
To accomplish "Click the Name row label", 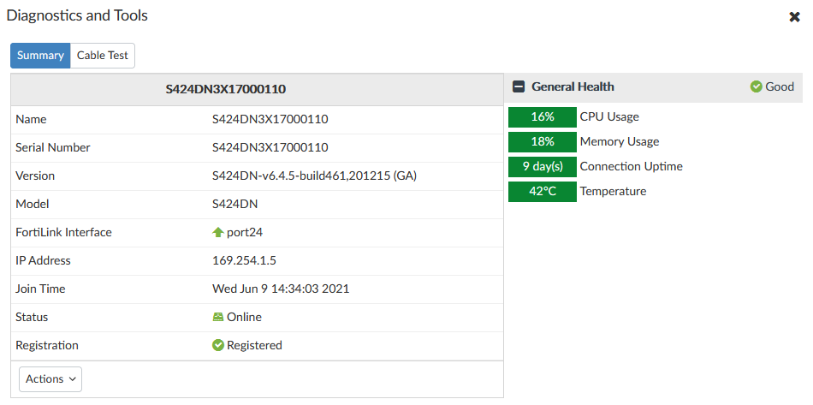I will [x=31, y=119].
